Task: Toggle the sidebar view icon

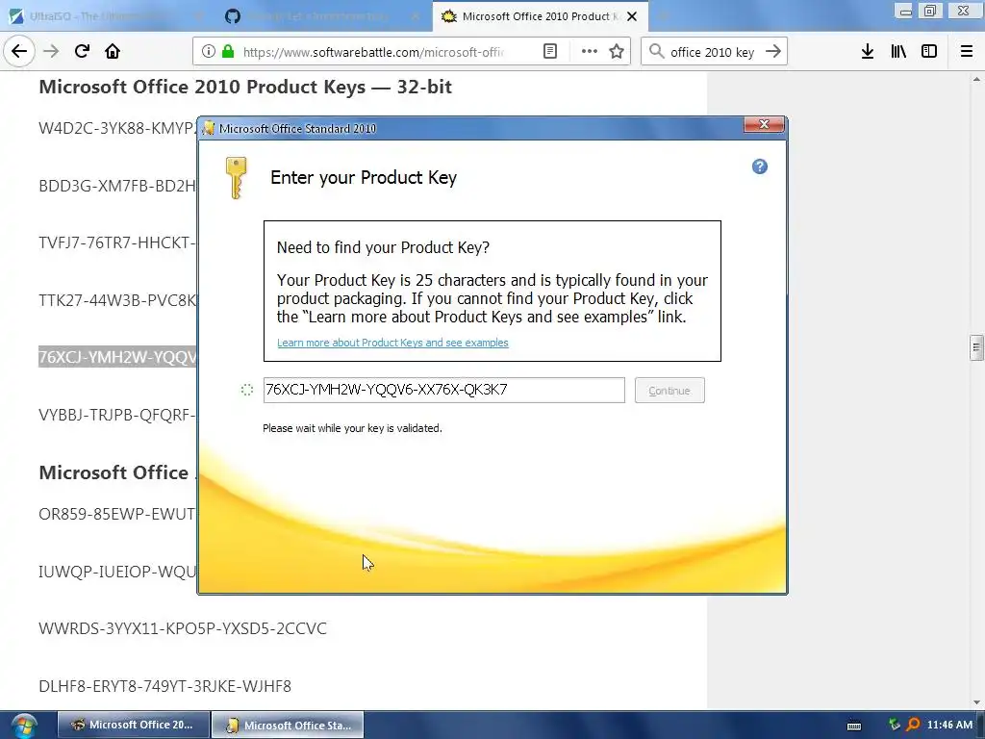Action: click(x=929, y=52)
